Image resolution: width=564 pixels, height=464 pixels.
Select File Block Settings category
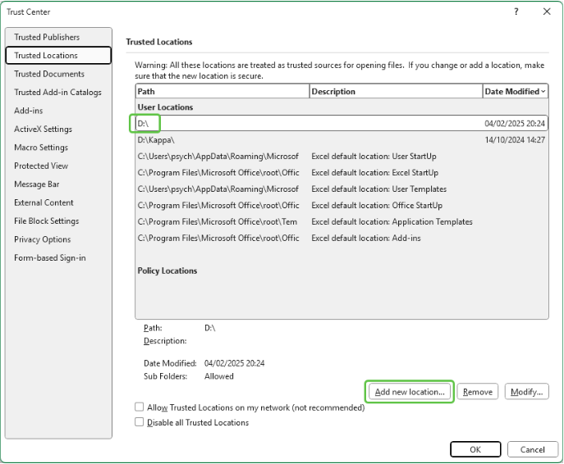point(46,221)
